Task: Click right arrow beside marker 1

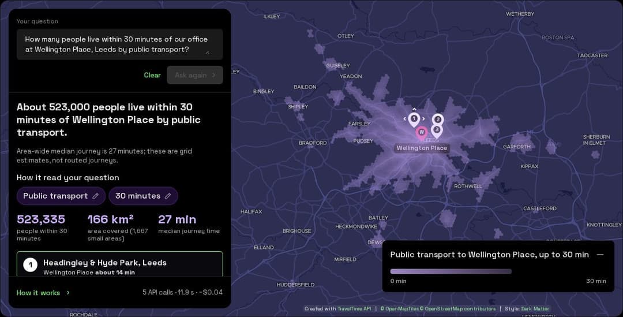Action: [423, 118]
